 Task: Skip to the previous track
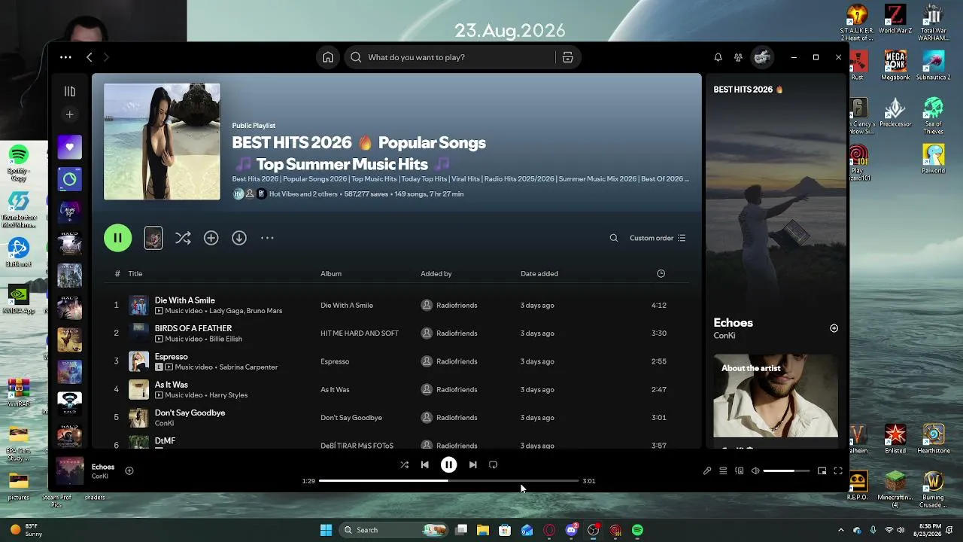(425, 465)
